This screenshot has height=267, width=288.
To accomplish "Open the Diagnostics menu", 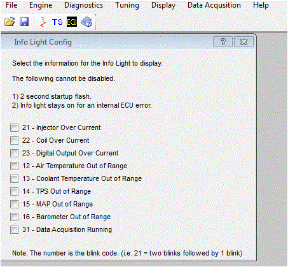I will [84, 5].
